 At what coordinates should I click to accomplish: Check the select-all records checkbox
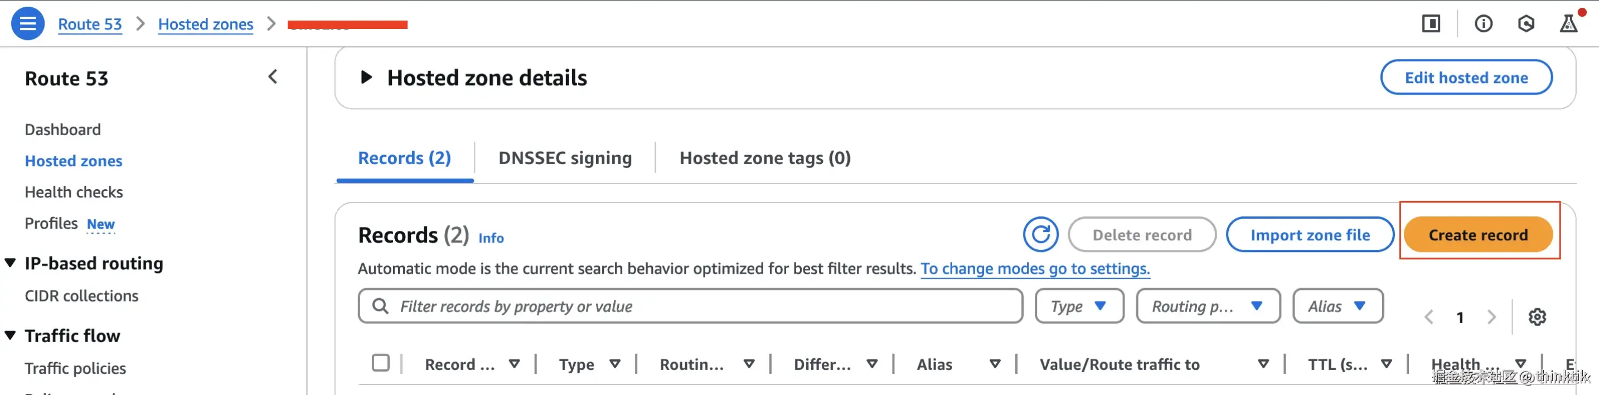[380, 363]
